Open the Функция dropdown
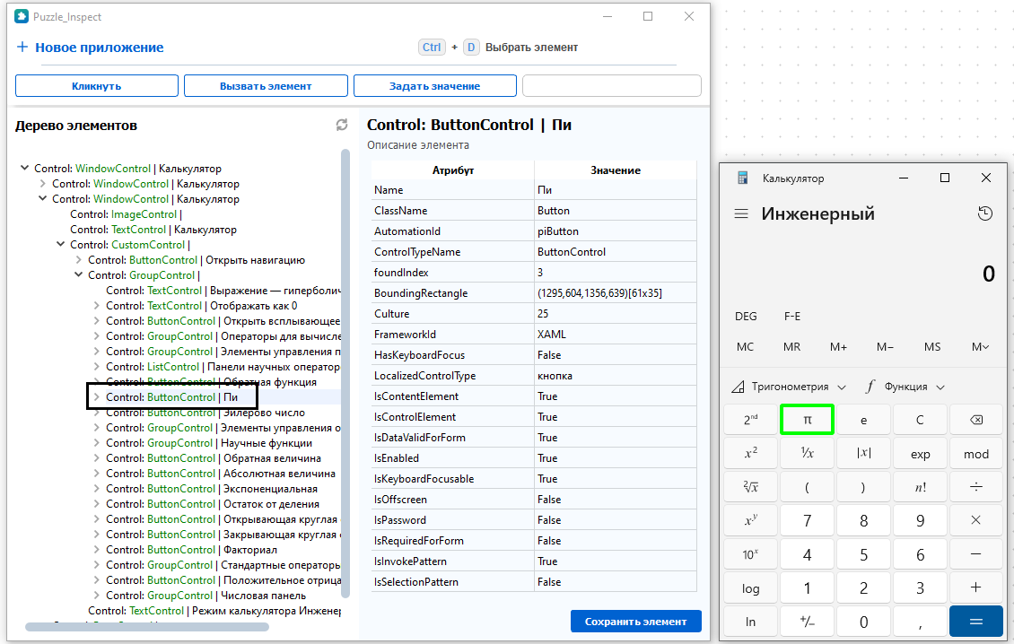Image resolution: width=1014 pixels, height=644 pixels. tap(905, 387)
